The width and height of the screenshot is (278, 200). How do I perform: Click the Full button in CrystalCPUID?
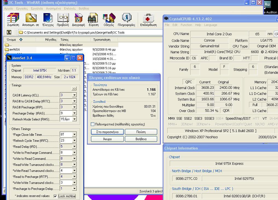click(x=255, y=105)
